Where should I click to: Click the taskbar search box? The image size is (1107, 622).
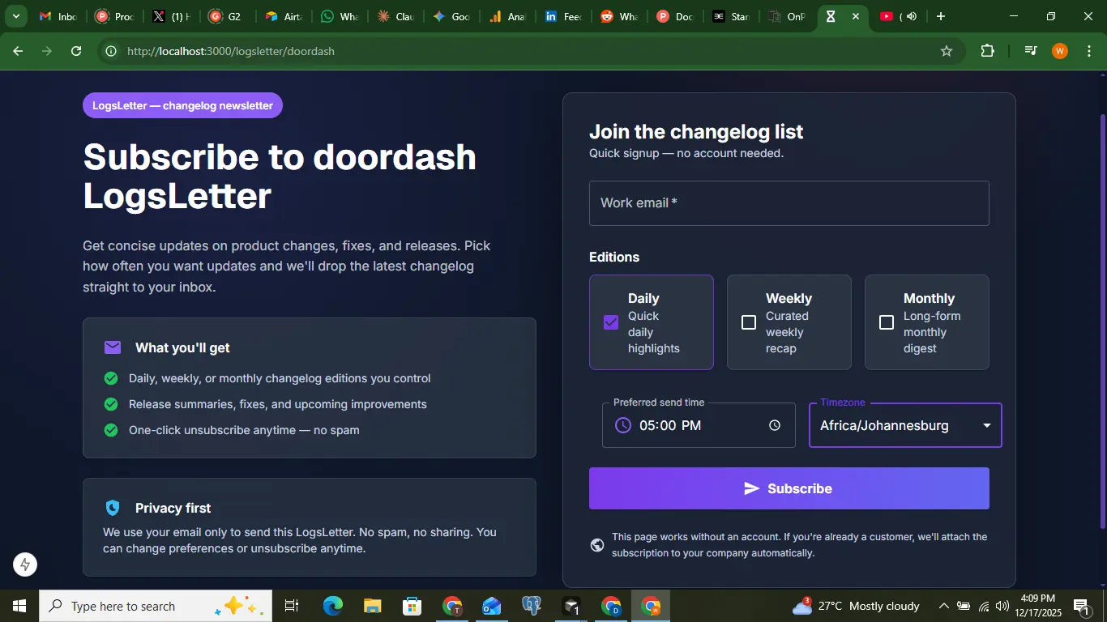coord(156,606)
